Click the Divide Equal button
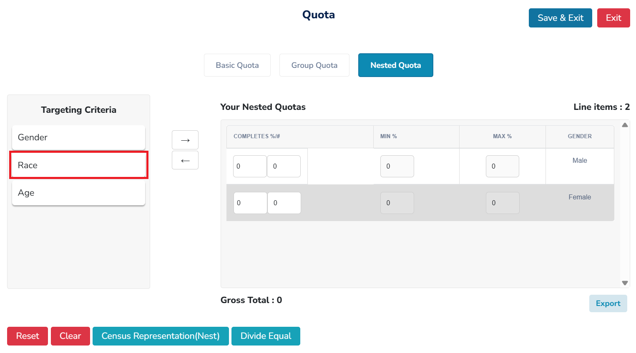 (x=266, y=336)
